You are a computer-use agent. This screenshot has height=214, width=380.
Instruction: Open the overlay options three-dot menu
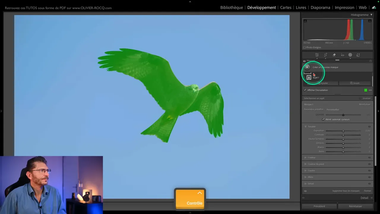click(370, 90)
